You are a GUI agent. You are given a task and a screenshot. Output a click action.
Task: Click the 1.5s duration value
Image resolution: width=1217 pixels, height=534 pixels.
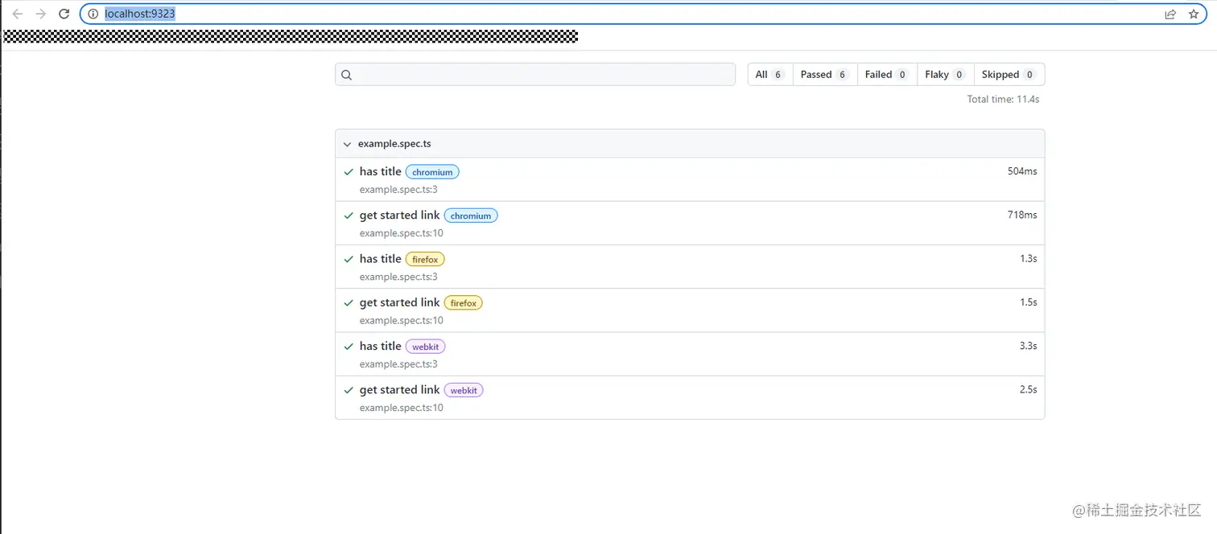pos(1029,302)
